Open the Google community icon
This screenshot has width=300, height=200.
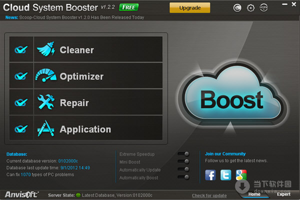[241, 175]
